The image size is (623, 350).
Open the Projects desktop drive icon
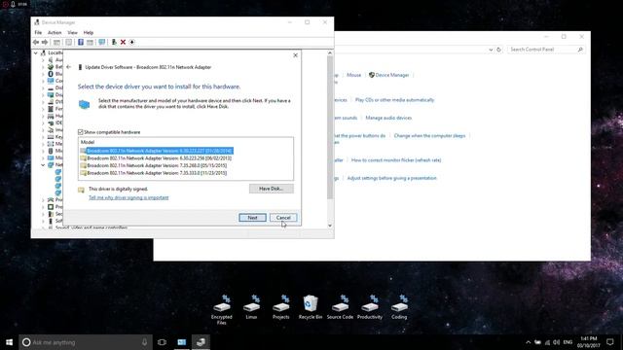281,307
